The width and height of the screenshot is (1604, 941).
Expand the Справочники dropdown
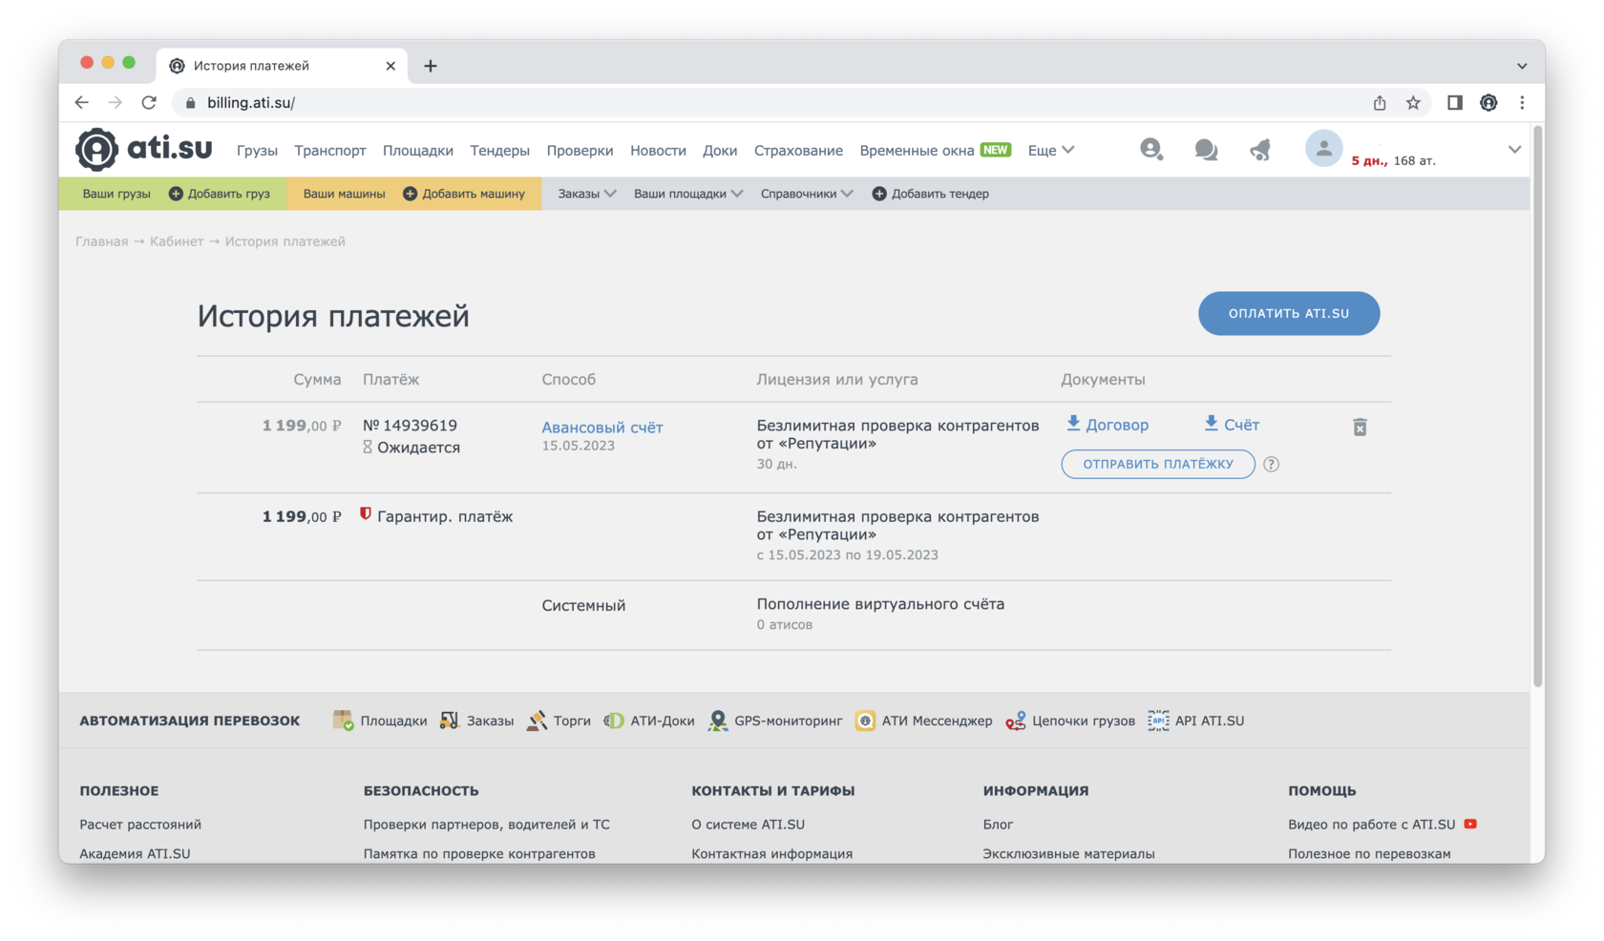tap(806, 194)
